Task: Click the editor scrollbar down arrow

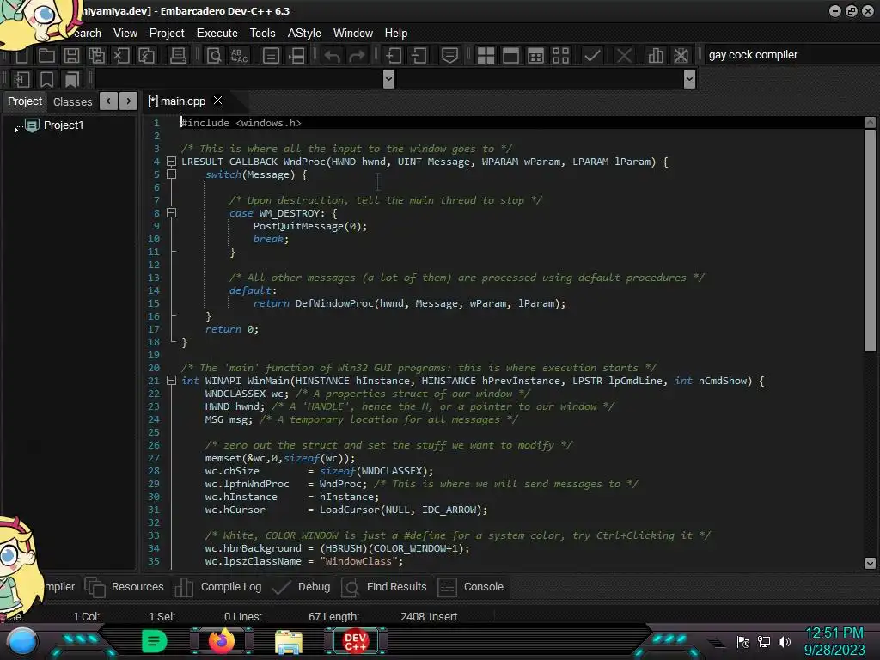Action: tap(870, 563)
